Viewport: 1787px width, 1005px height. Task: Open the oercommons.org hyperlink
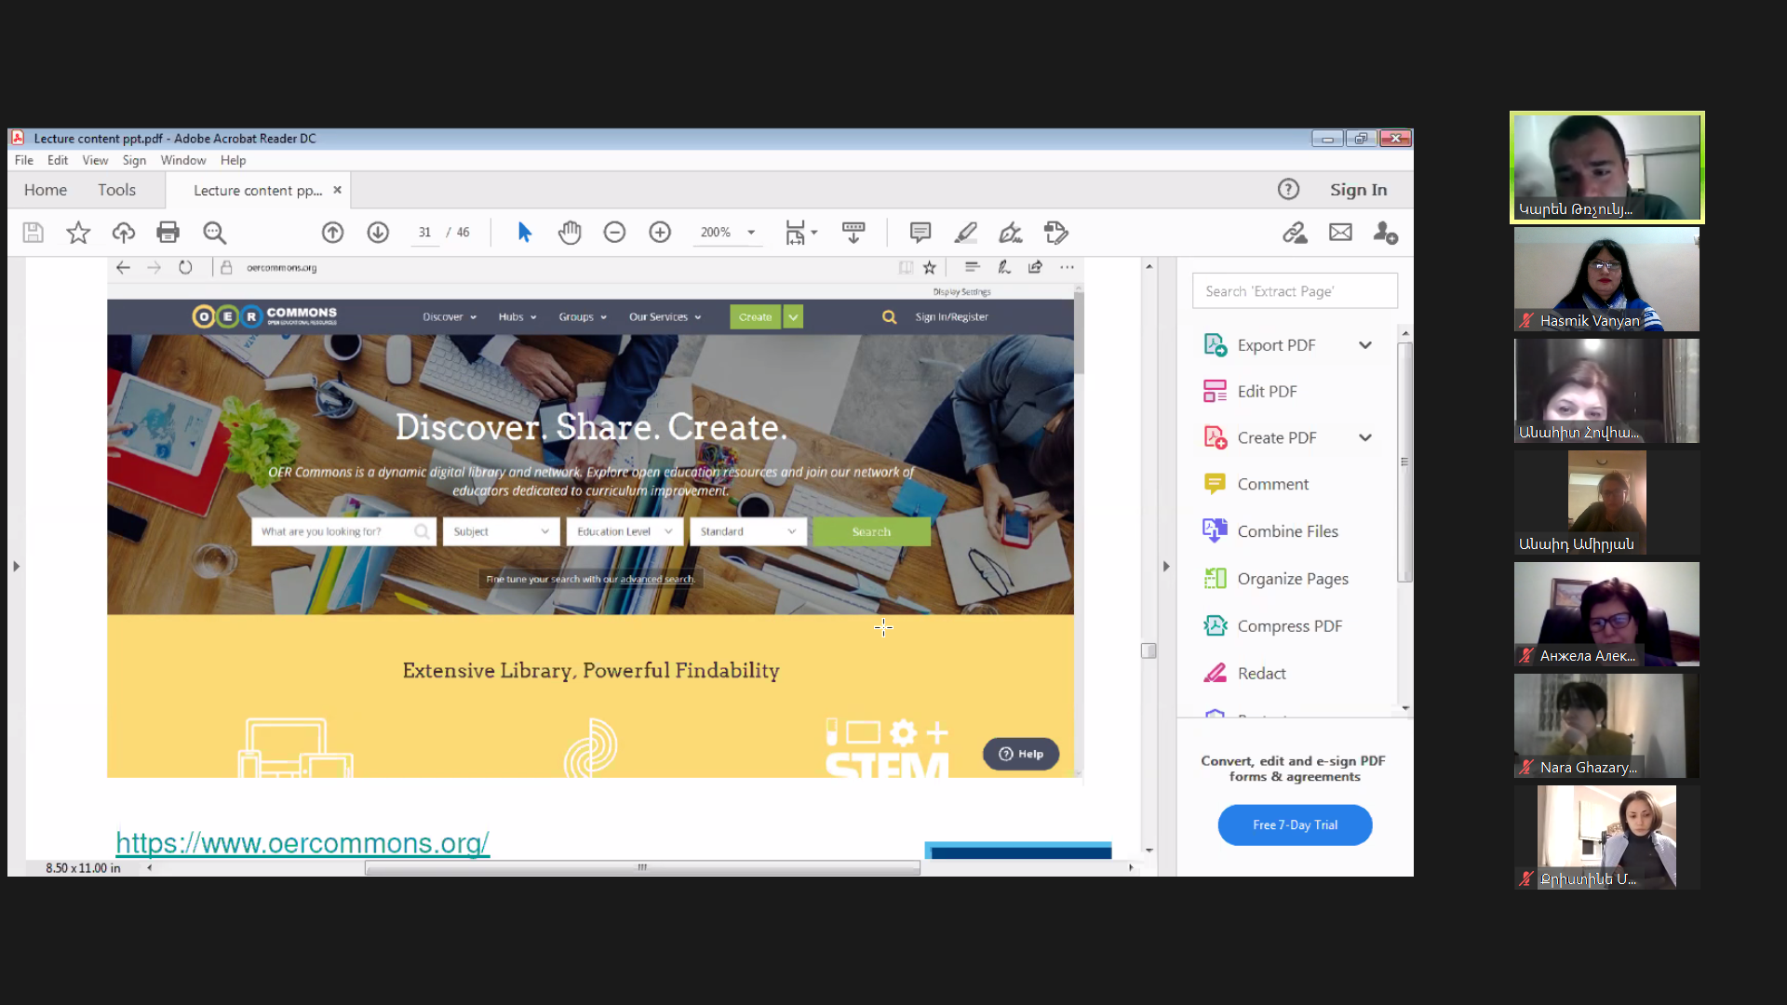tap(302, 843)
